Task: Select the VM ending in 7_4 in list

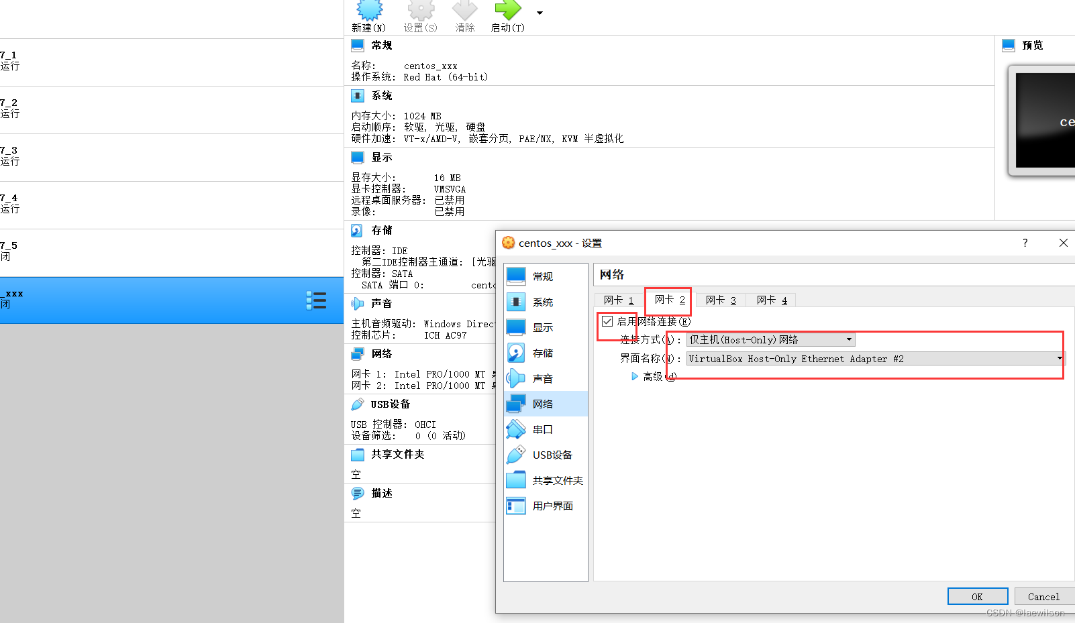Action: [x=172, y=205]
